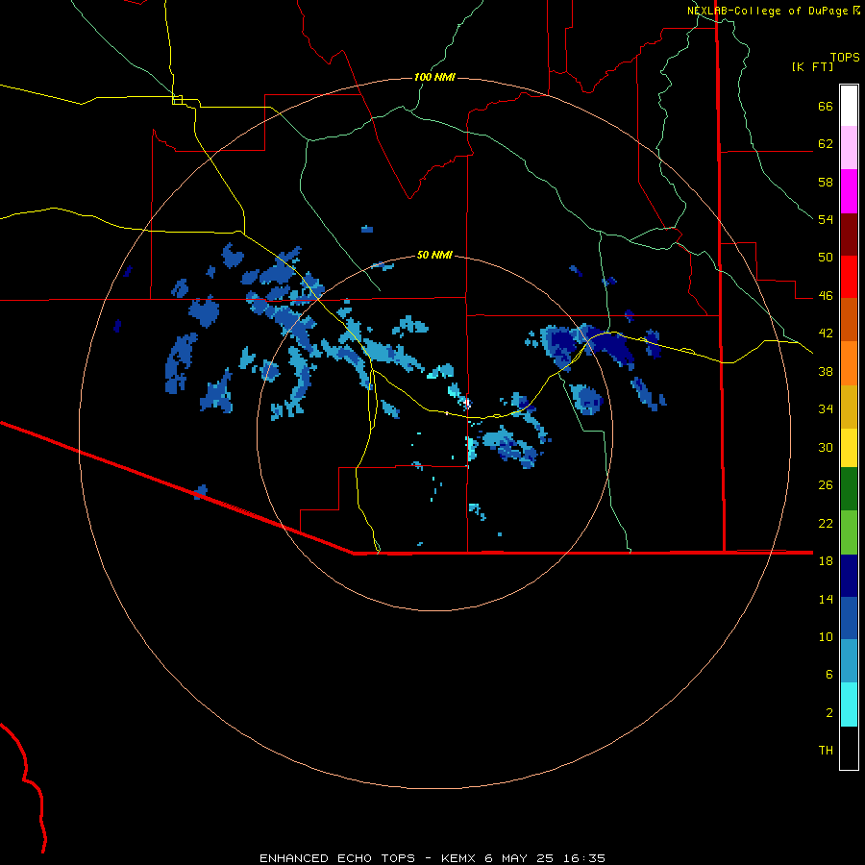Viewport: 865px width, 865px height.
Task: Click the 50 value on the color scale
Action: [826, 258]
